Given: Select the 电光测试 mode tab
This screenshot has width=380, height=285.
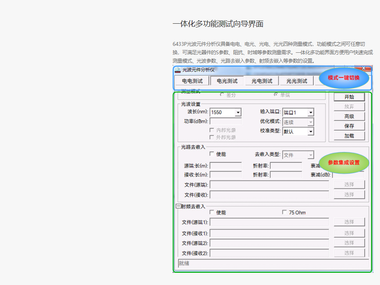Looking at the screenshot, I should click(x=227, y=81).
